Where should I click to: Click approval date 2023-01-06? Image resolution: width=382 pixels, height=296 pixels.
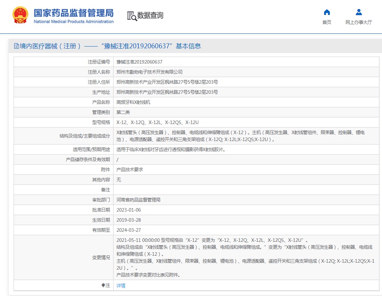[x=128, y=210]
